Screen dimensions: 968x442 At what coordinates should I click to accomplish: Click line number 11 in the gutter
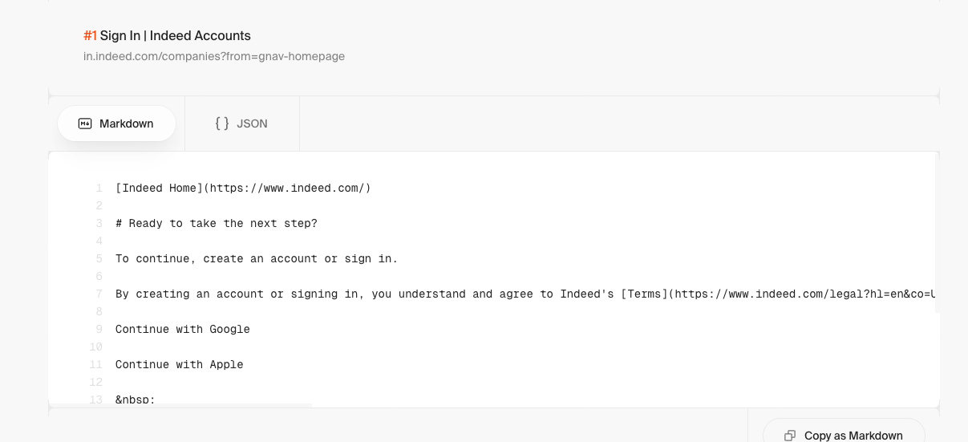pos(96,364)
